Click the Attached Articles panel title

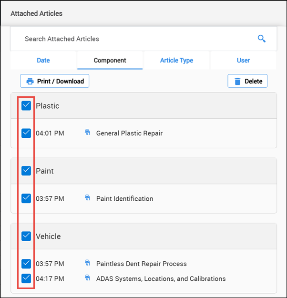pos(37,13)
